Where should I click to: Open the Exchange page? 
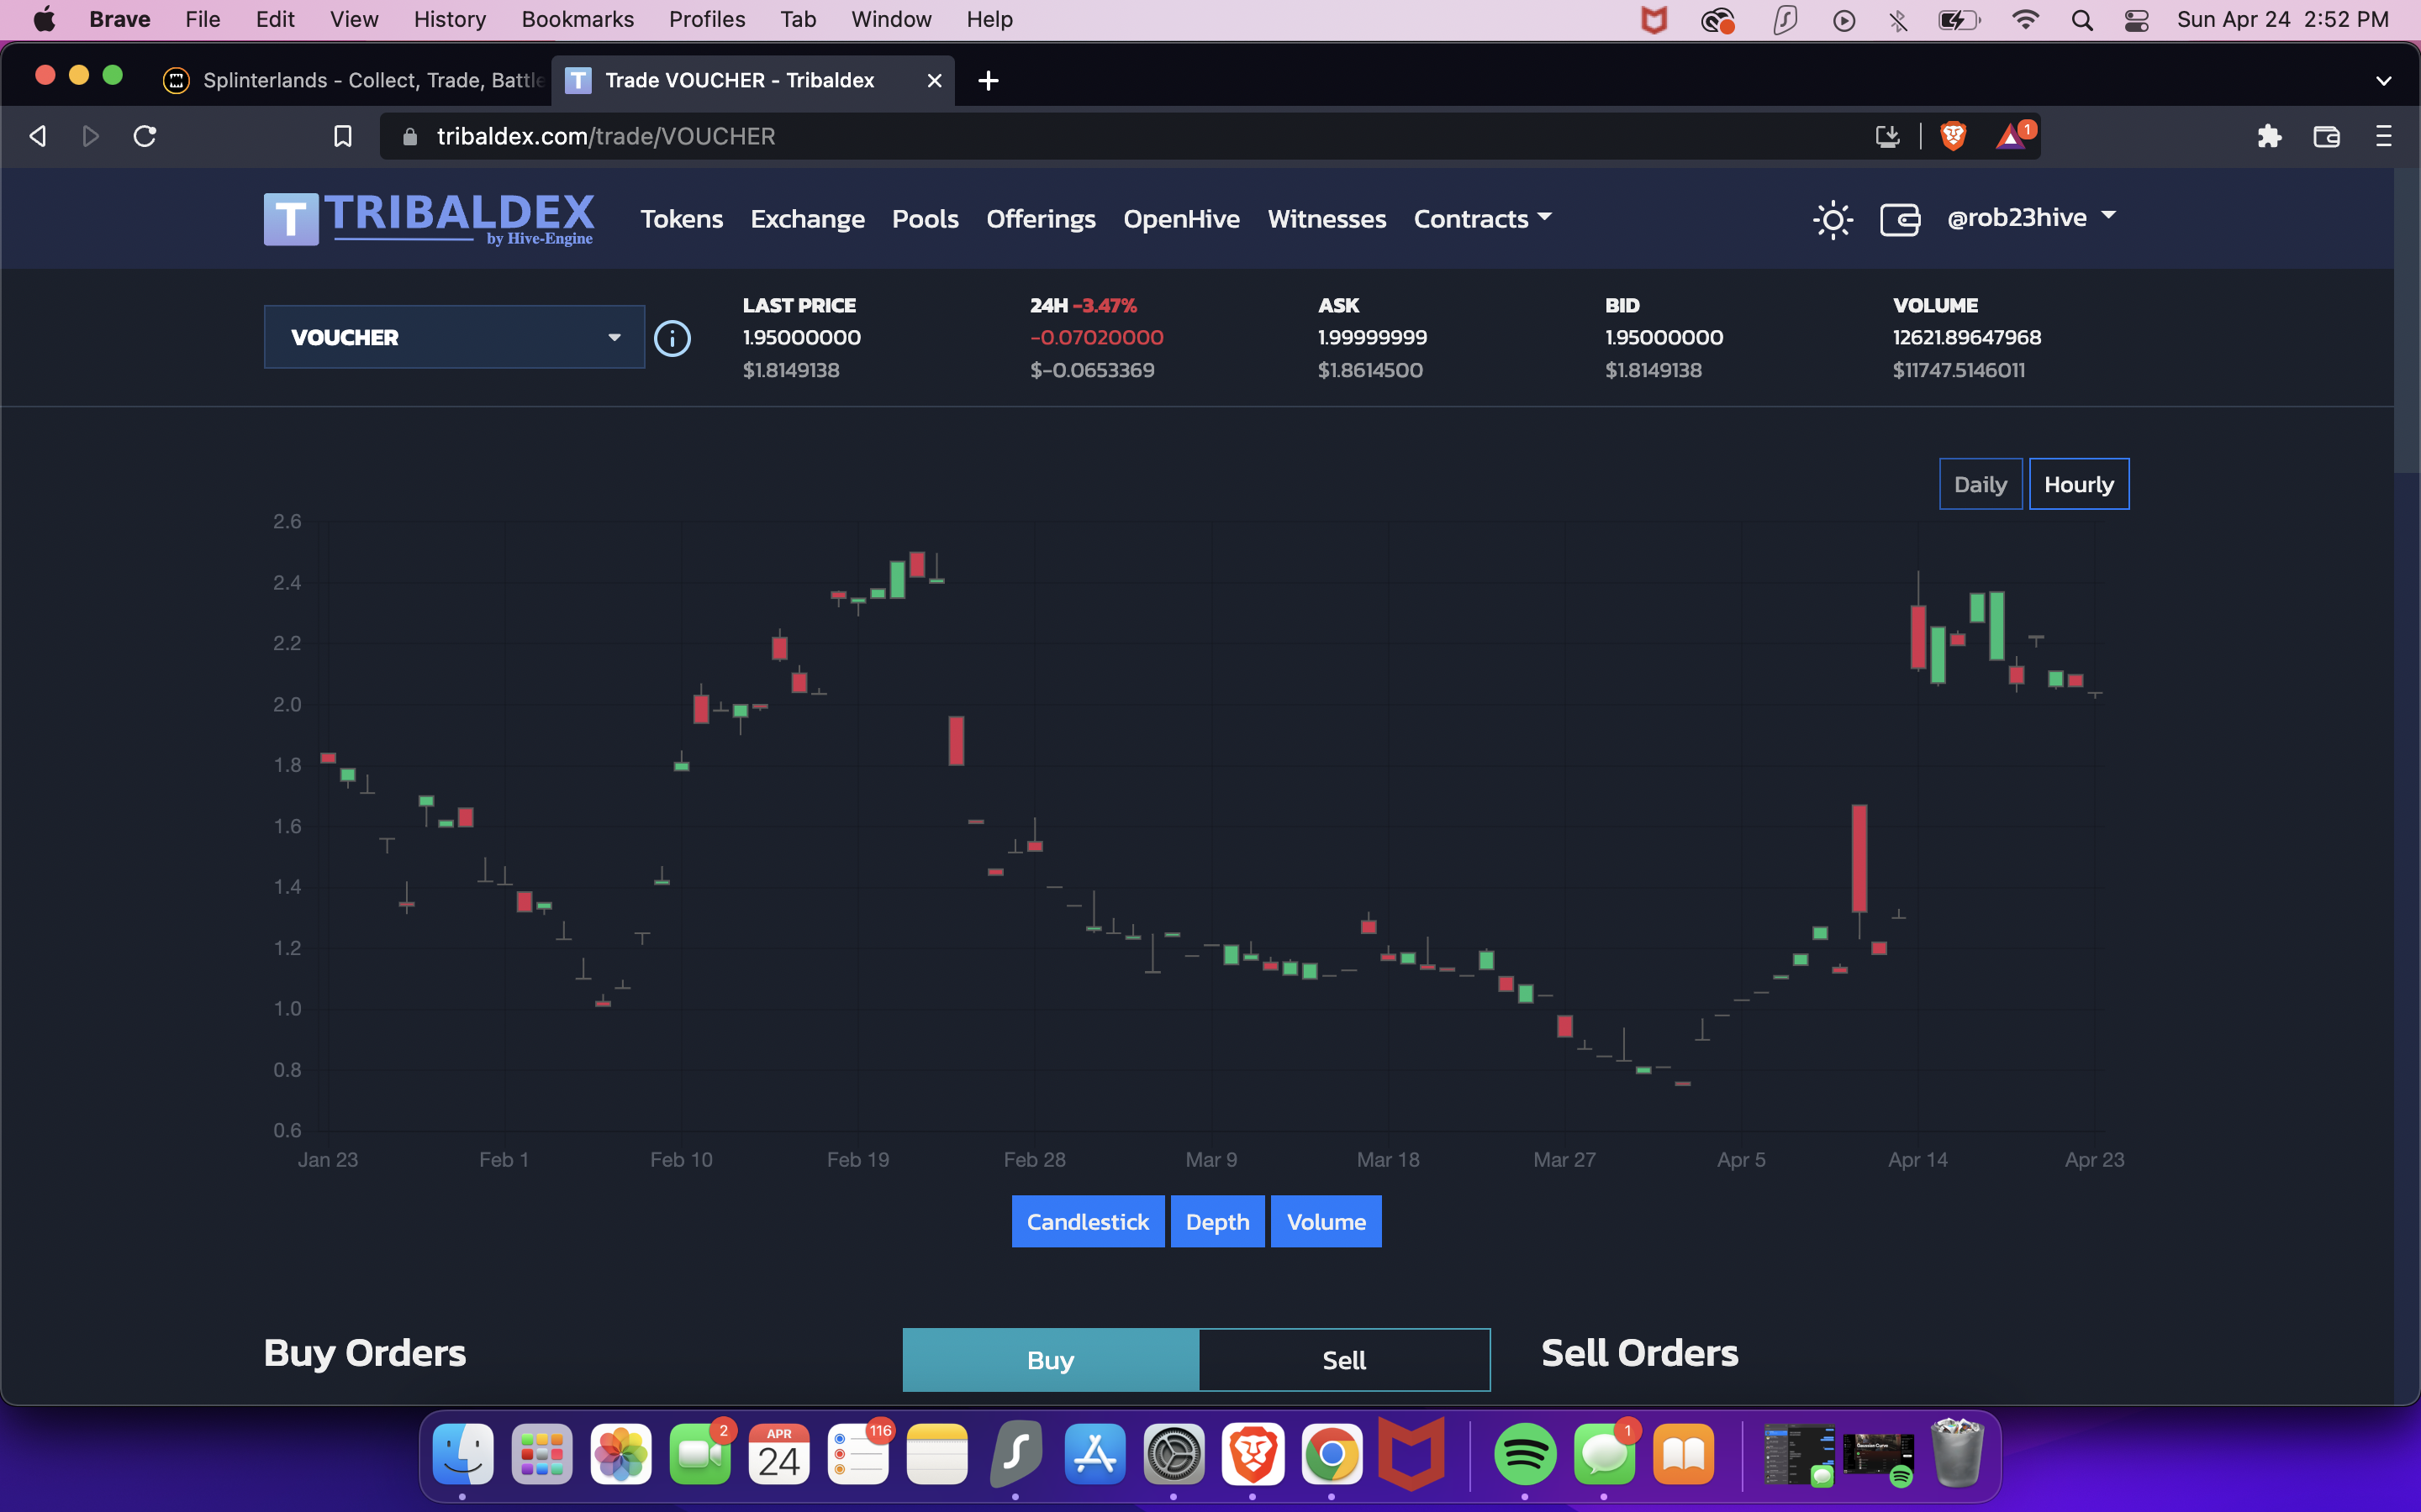pos(807,218)
